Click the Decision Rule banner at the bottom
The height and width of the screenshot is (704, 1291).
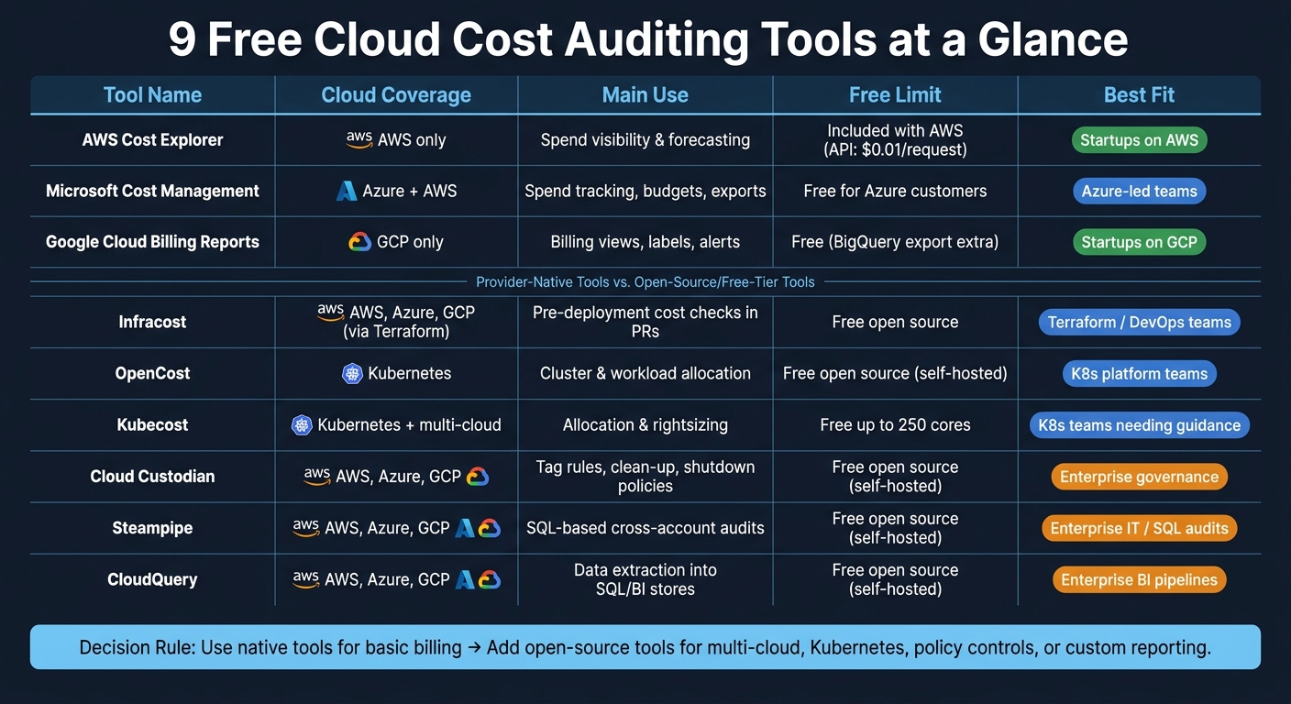[x=645, y=647]
